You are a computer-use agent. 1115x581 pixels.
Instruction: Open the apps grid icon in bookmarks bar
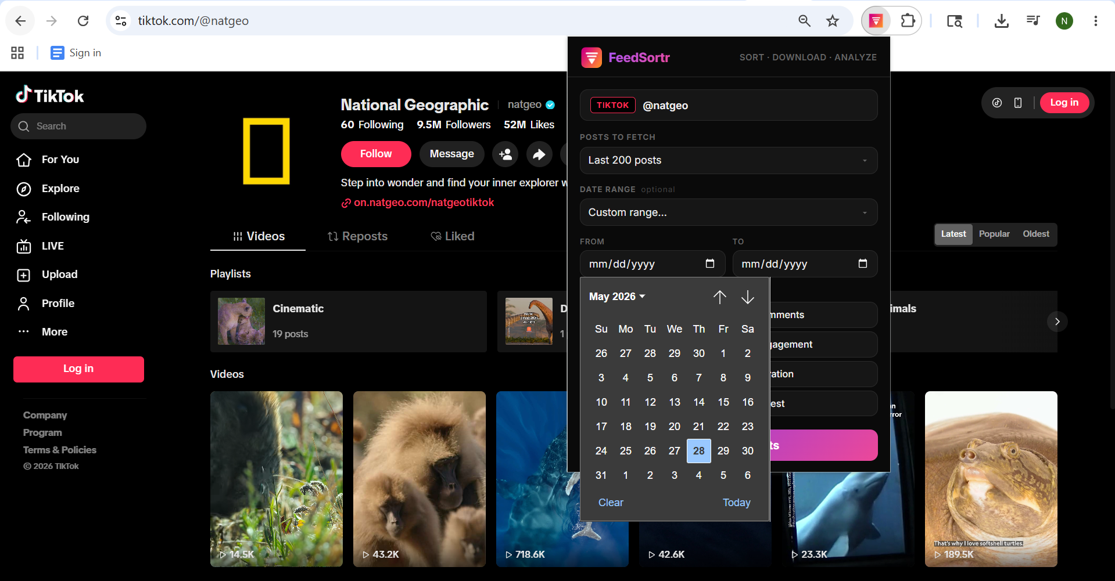pyautogui.click(x=17, y=53)
